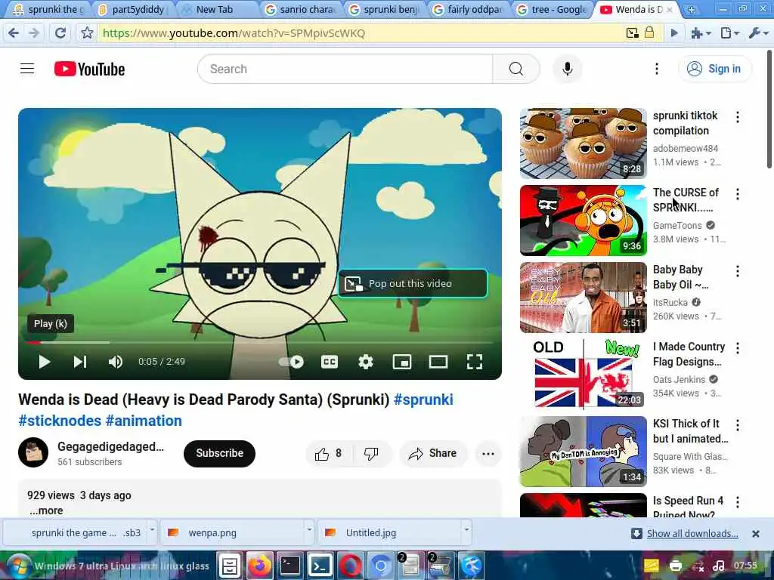
Task: Click the browser address bar URL
Action: (x=234, y=33)
